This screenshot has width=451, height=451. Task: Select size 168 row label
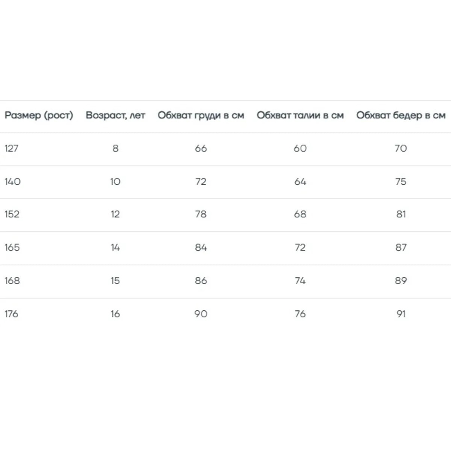tap(12, 281)
